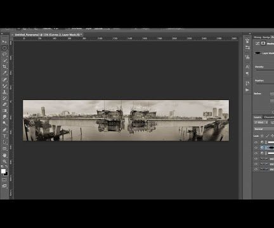Hide the selected Curves 2 layer
This screenshot has height=228, width=274.
pyautogui.click(x=256, y=148)
